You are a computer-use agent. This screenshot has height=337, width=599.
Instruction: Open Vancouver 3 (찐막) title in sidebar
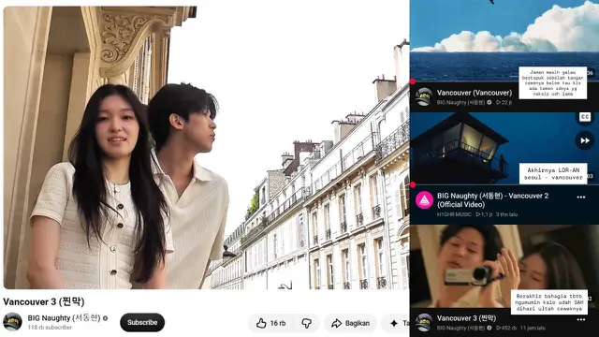pos(466,318)
